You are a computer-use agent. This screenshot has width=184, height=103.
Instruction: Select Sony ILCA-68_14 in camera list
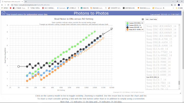(x=157, y=49)
